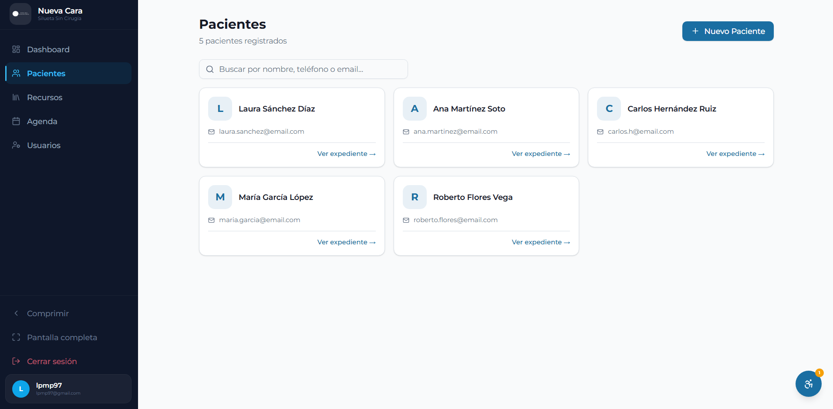Add a patient with Nuevo Paciente
The height and width of the screenshot is (409, 833).
click(728, 31)
